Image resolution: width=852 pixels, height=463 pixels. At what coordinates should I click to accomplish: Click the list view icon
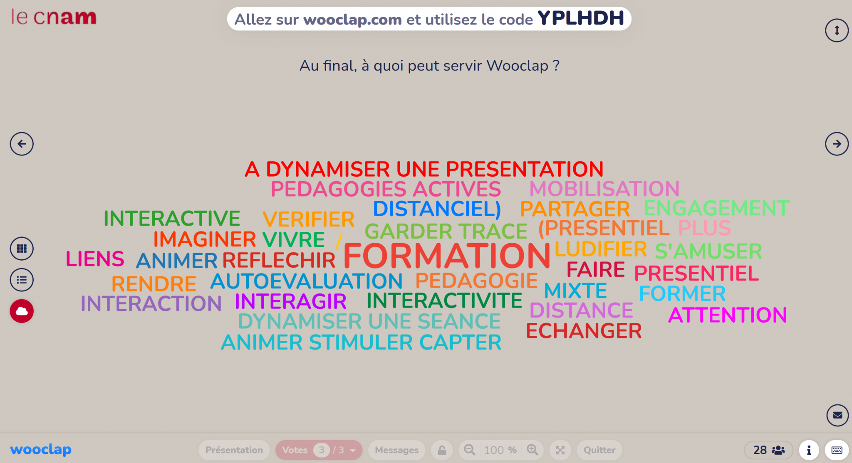[x=22, y=280]
